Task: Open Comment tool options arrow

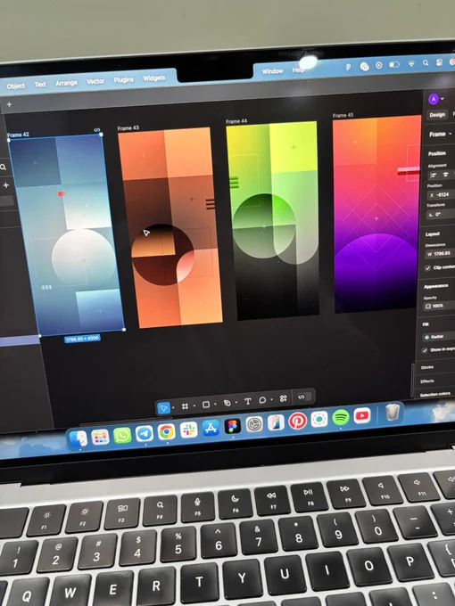Action: point(271,399)
